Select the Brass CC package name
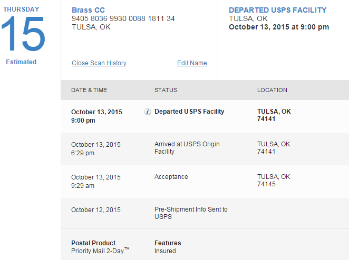The width and height of the screenshot is (349, 260). (88, 10)
